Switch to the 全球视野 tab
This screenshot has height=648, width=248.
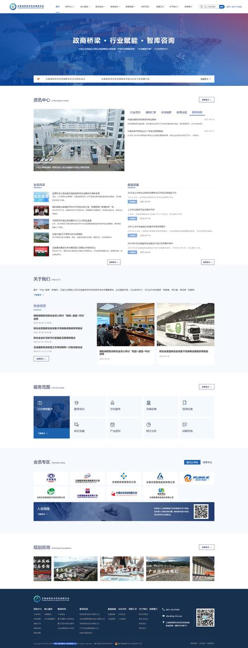[x=166, y=112]
